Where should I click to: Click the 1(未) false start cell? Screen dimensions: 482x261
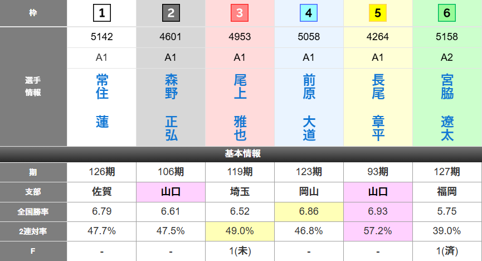pos(240,251)
